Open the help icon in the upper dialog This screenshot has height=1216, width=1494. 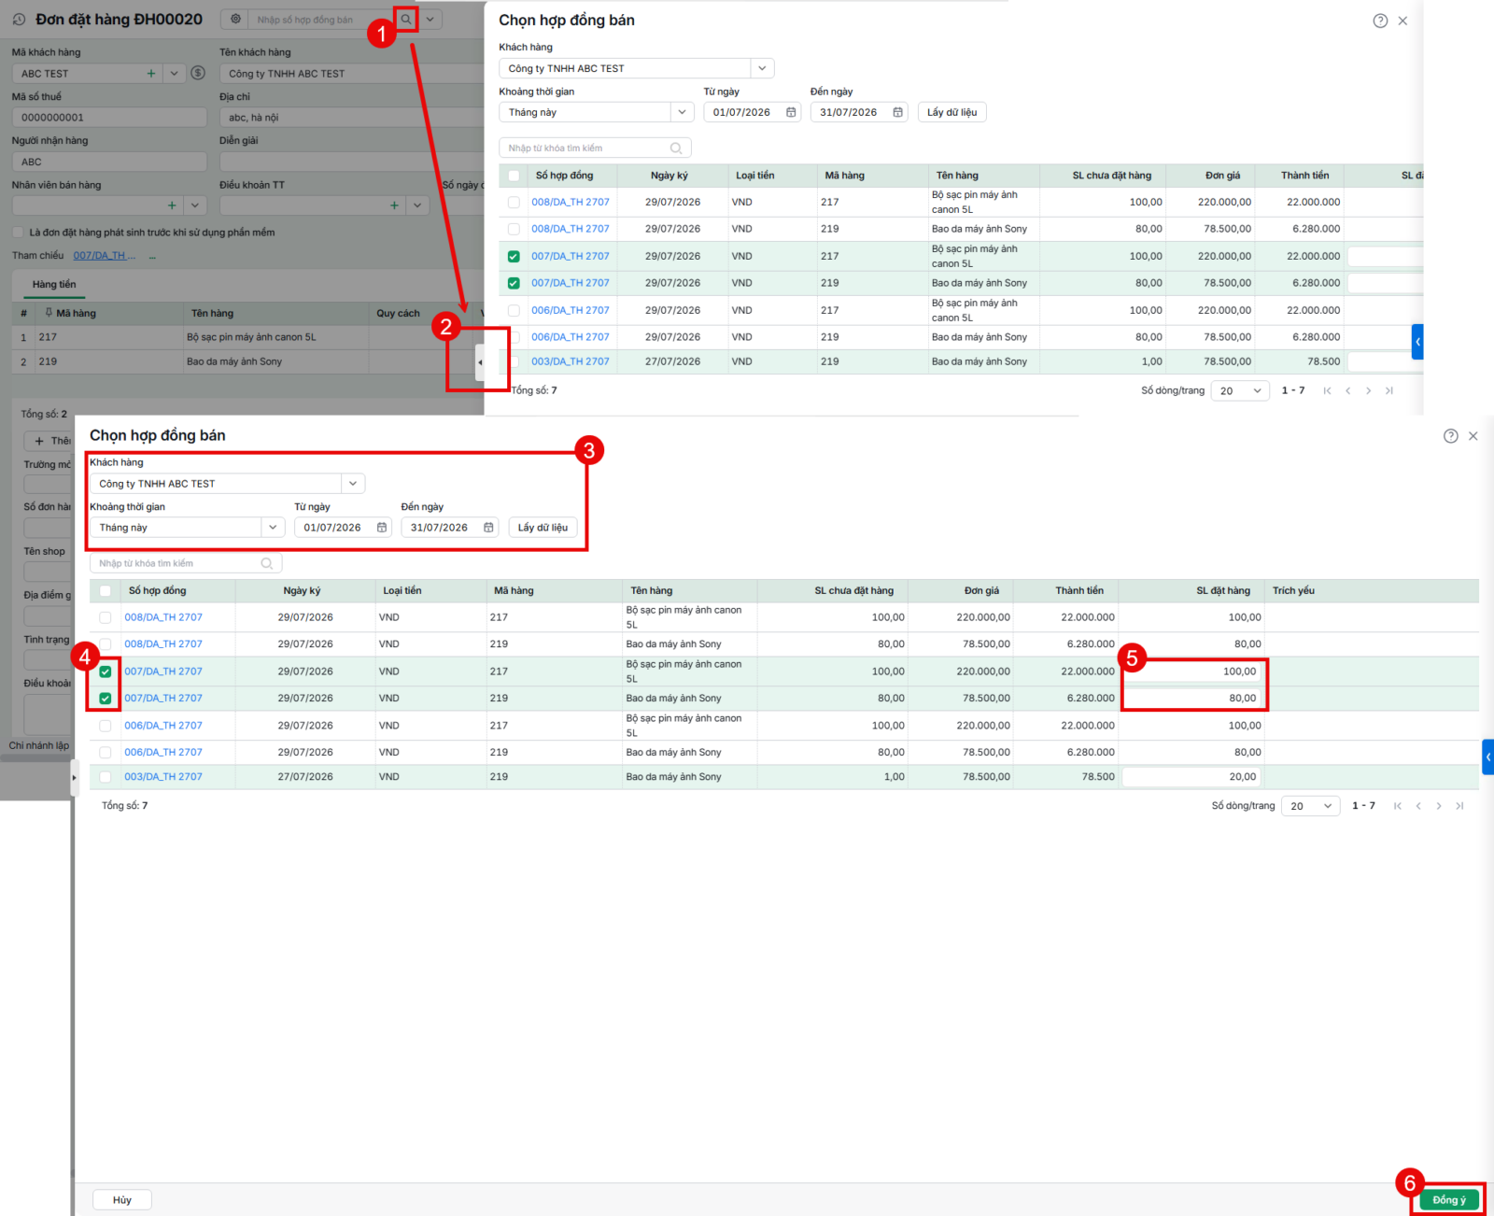tap(1380, 21)
